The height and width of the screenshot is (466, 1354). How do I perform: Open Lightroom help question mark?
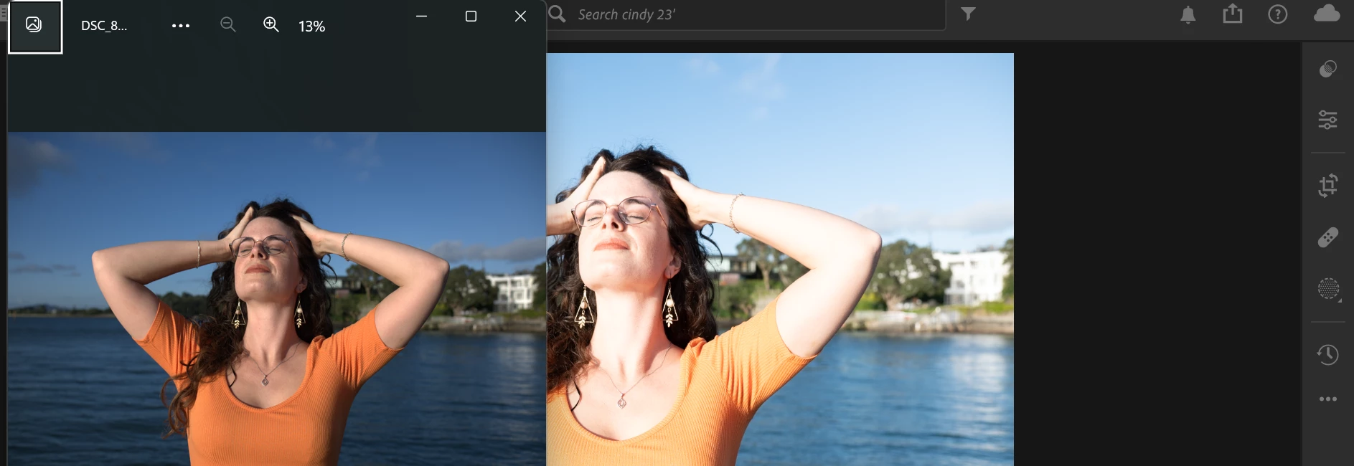1278,14
